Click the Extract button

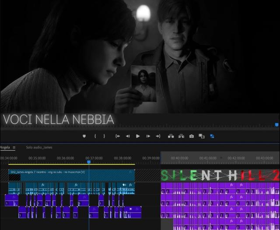[x=181, y=136]
